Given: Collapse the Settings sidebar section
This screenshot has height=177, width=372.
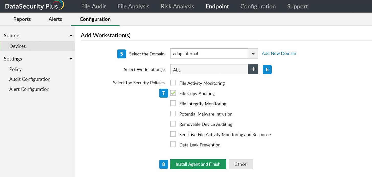Looking at the screenshot, I should click(71, 59).
